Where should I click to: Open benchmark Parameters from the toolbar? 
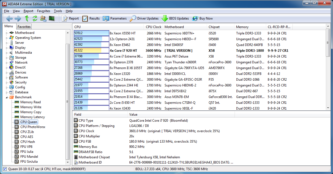115,18
